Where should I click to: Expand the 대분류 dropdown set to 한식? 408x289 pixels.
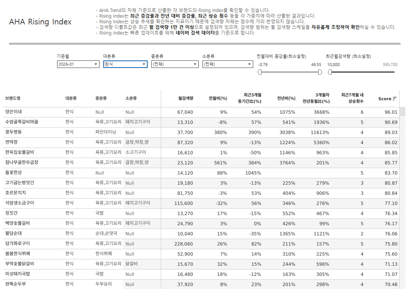pos(125,64)
